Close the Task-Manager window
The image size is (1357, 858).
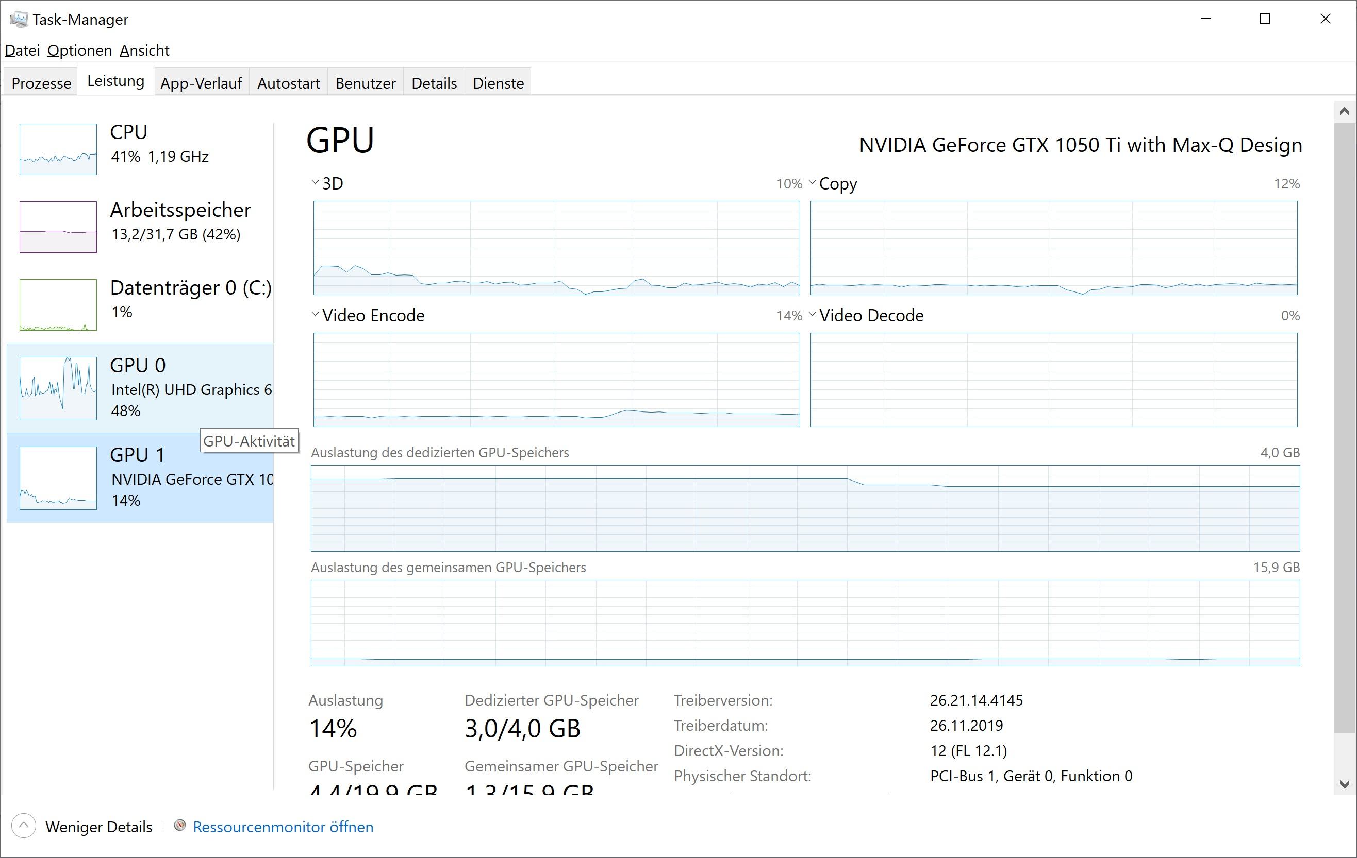click(1326, 19)
